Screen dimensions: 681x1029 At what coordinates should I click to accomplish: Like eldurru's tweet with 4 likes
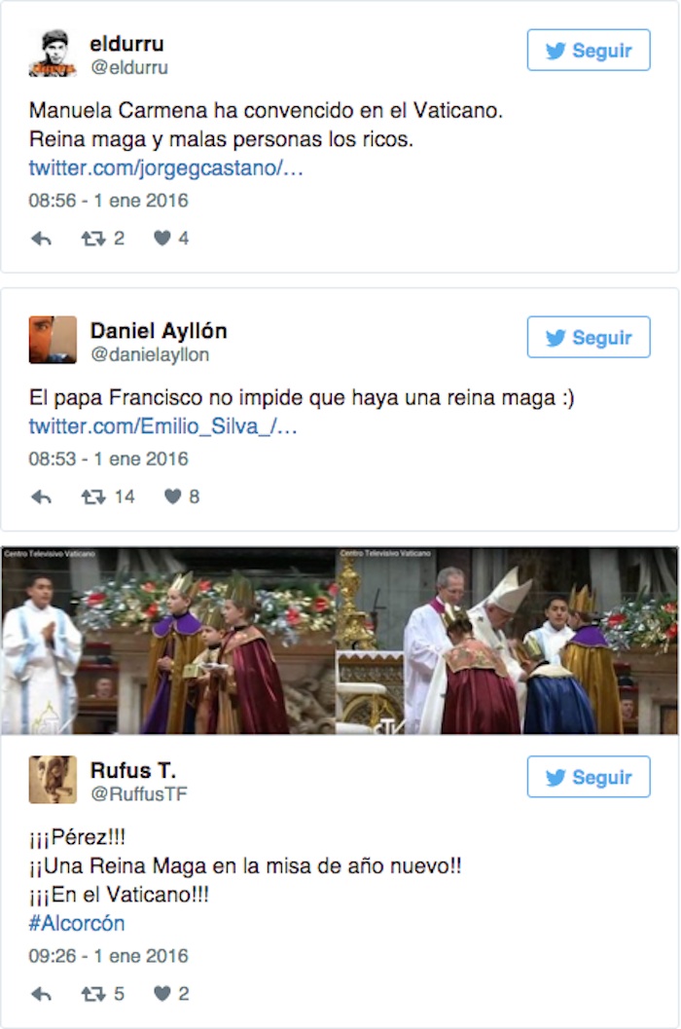click(162, 239)
